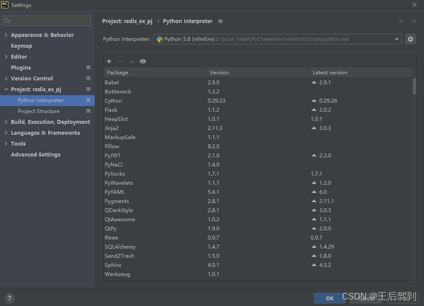Click the minus icon to uninstall package
Viewport: 424px width, 306px height.
[120, 61]
